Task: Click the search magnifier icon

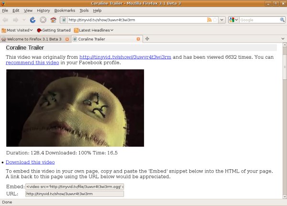Action: coord(282,20)
